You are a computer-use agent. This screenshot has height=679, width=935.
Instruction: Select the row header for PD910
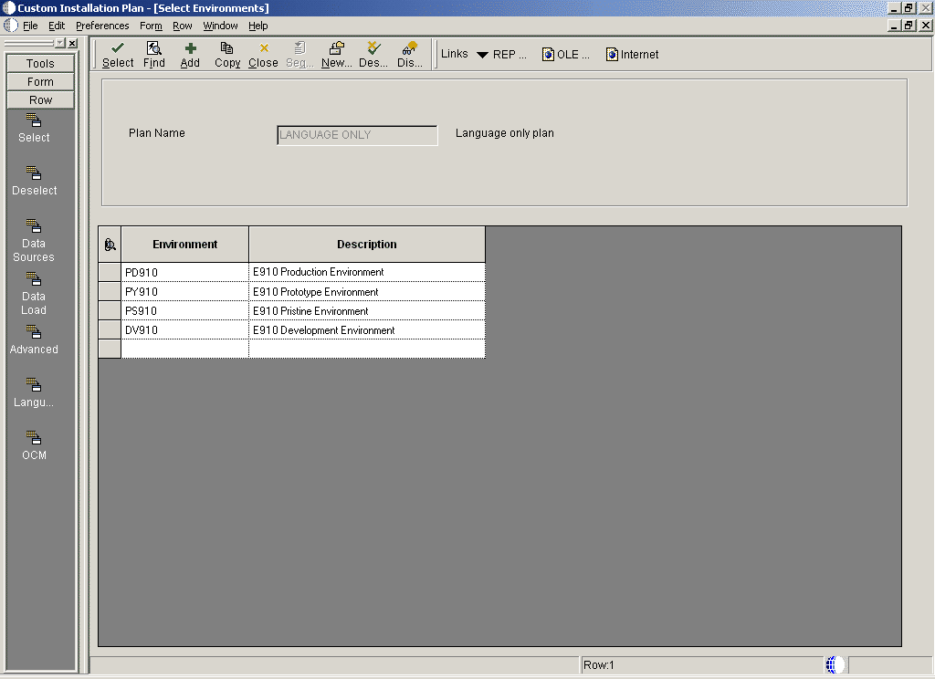[x=110, y=272]
